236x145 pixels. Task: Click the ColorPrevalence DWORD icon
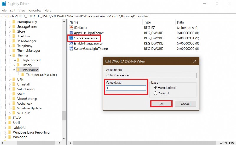(x=71, y=38)
